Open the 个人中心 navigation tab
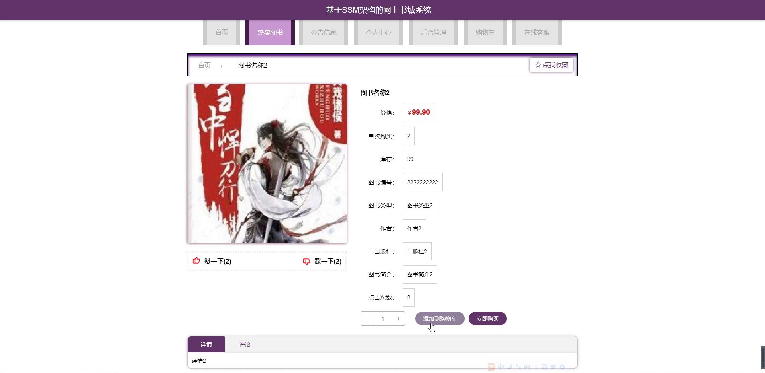The image size is (765, 373). 379,33
